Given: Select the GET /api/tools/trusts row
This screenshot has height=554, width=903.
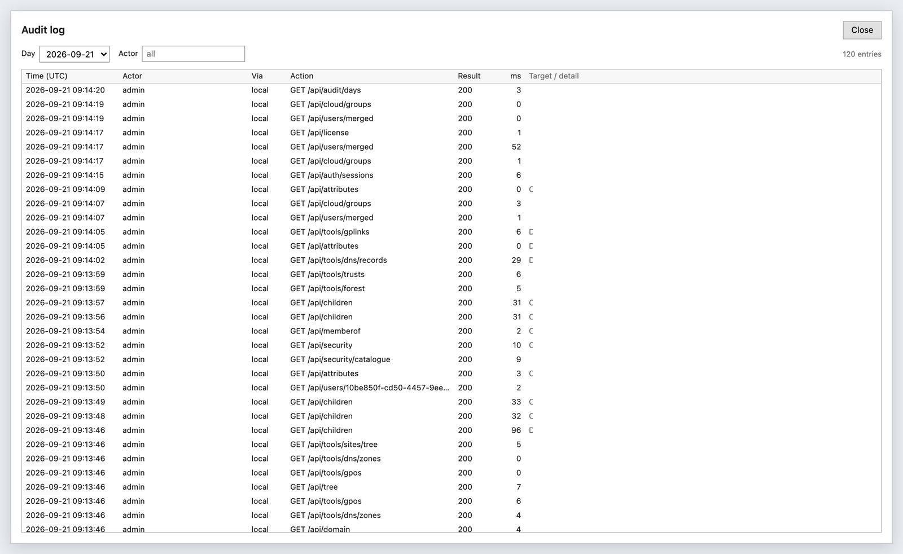Looking at the screenshot, I should coord(451,274).
